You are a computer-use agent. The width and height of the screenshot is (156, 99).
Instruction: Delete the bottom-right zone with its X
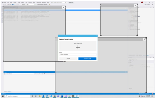click(145, 39)
